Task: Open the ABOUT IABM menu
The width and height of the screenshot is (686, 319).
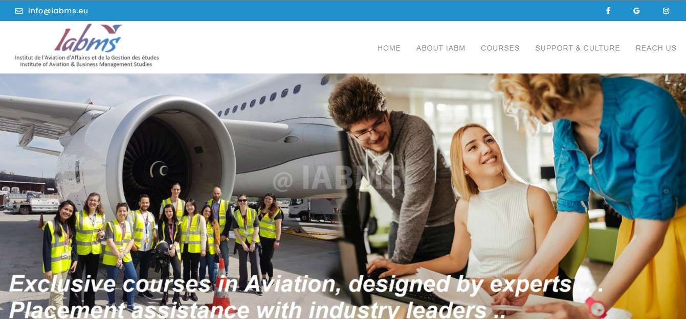Action: [440, 48]
